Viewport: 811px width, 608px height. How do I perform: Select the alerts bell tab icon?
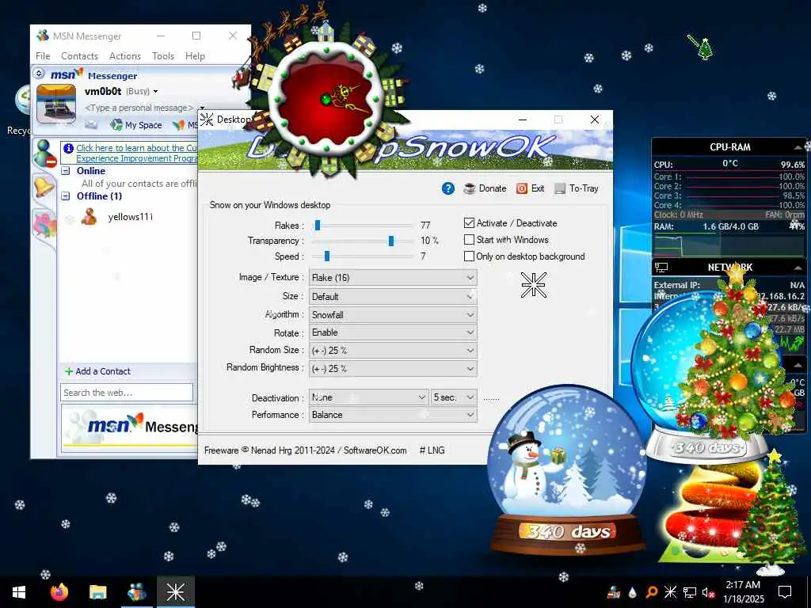pyautogui.click(x=44, y=185)
